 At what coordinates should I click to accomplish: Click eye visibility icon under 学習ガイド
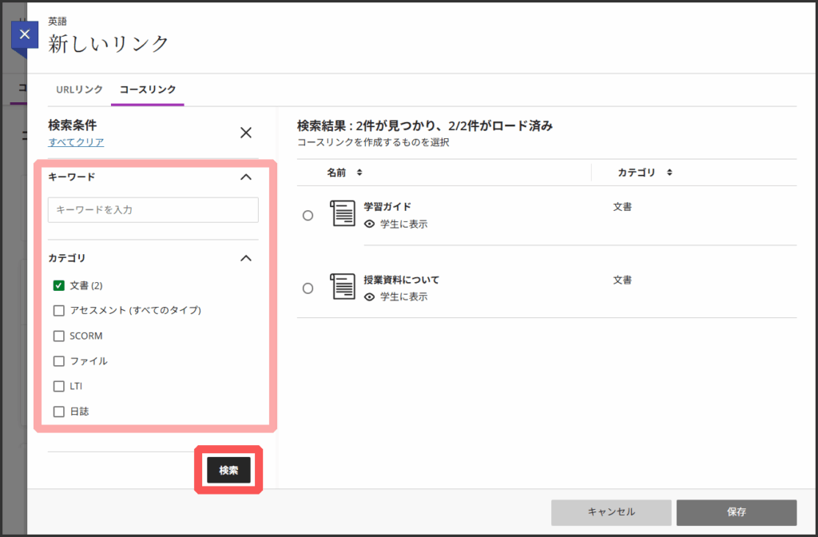click(x=369, y=225)
